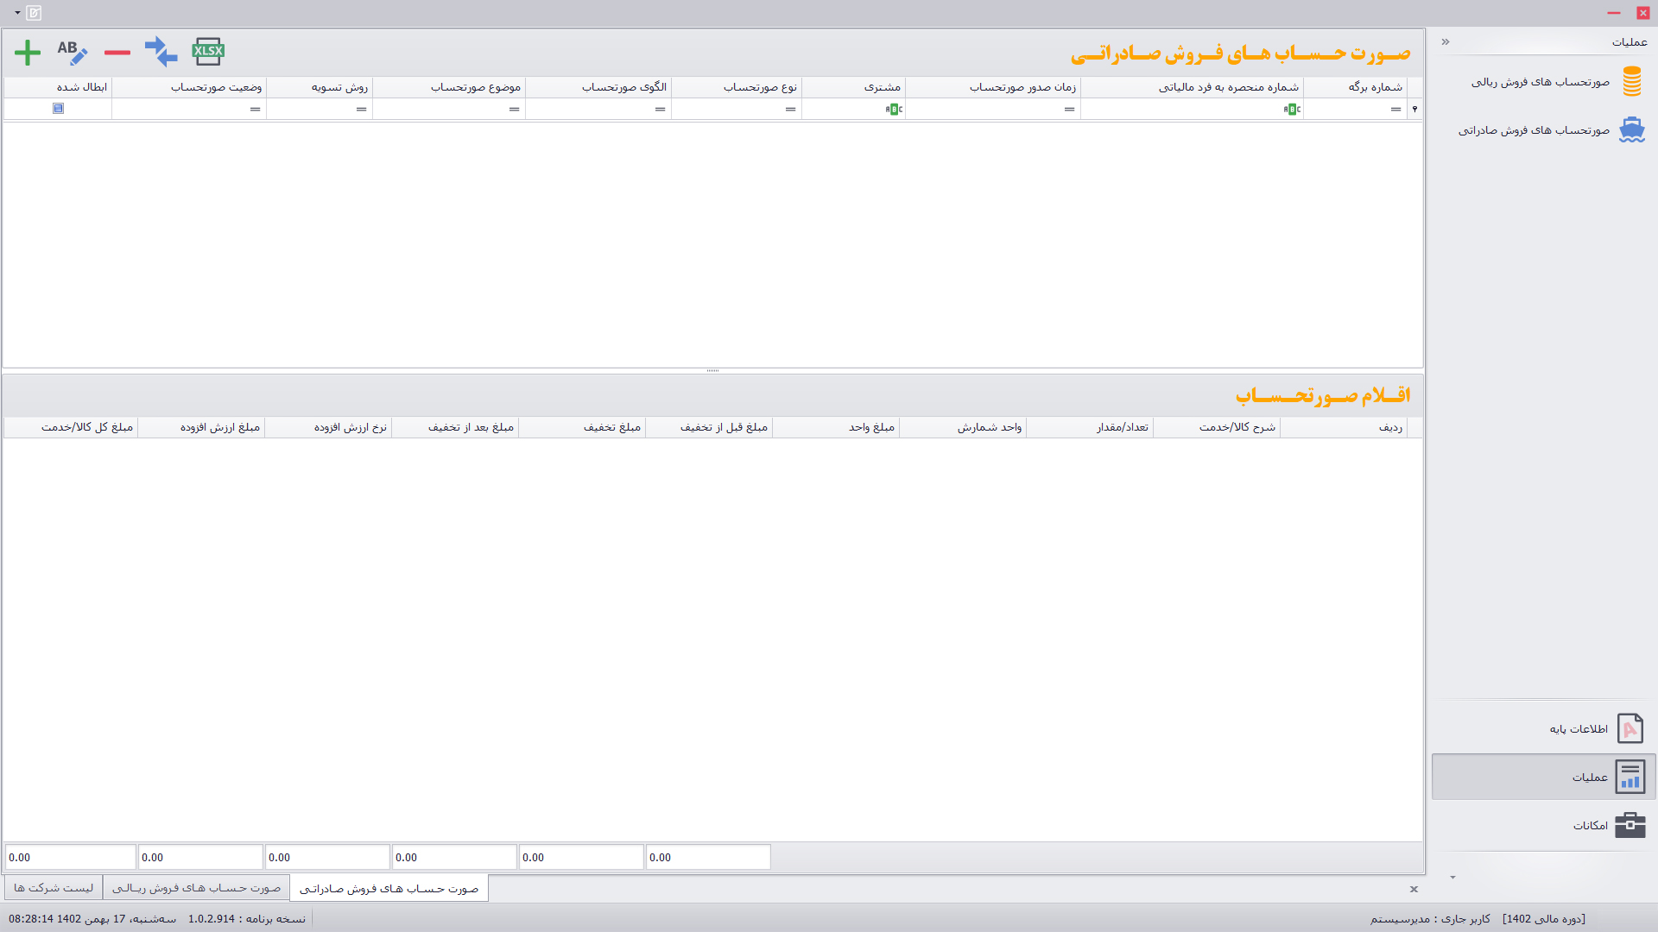Click the red minus delete icon
Viewport: 1658px width, 932px height.
pos(117,53)
